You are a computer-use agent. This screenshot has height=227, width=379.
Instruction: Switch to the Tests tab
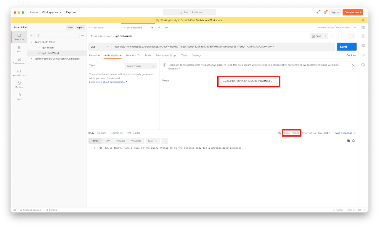click(184, 55)
